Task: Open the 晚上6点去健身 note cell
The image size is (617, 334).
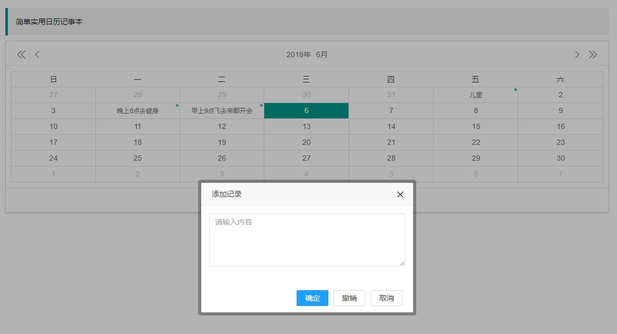Action: coord(138,110)
